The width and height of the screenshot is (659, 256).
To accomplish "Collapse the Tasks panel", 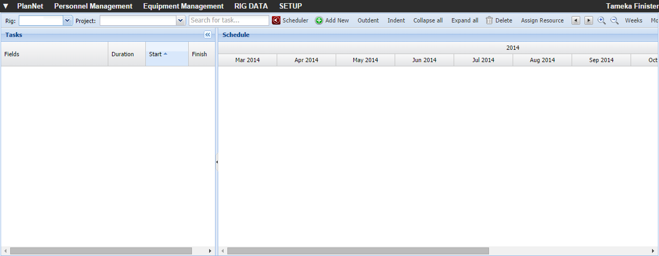I will 208,34.
